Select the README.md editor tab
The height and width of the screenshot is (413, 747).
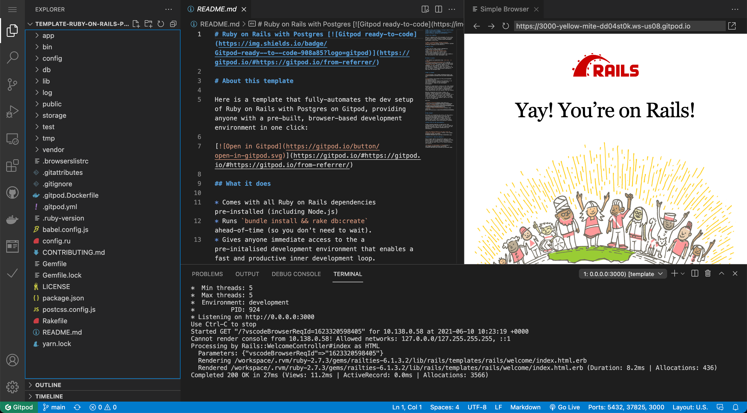(216, 9)
